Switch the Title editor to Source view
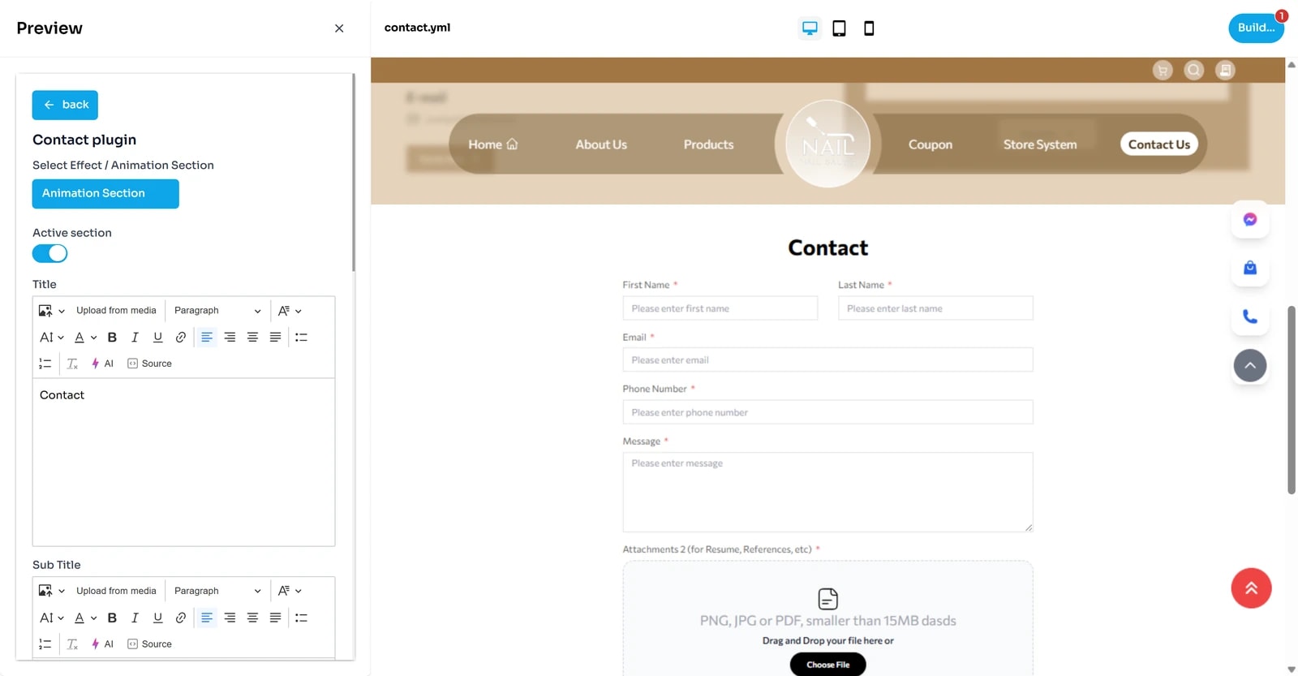Viewport: 1298px width, 676px height. (x=149, y=364)
